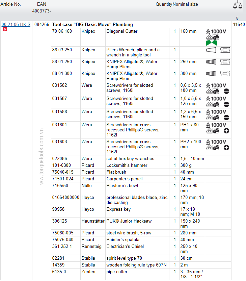
Task: Click the serrated jaw icon for the 250 mm Alligator pliers
Action: (x=211, y=62)
